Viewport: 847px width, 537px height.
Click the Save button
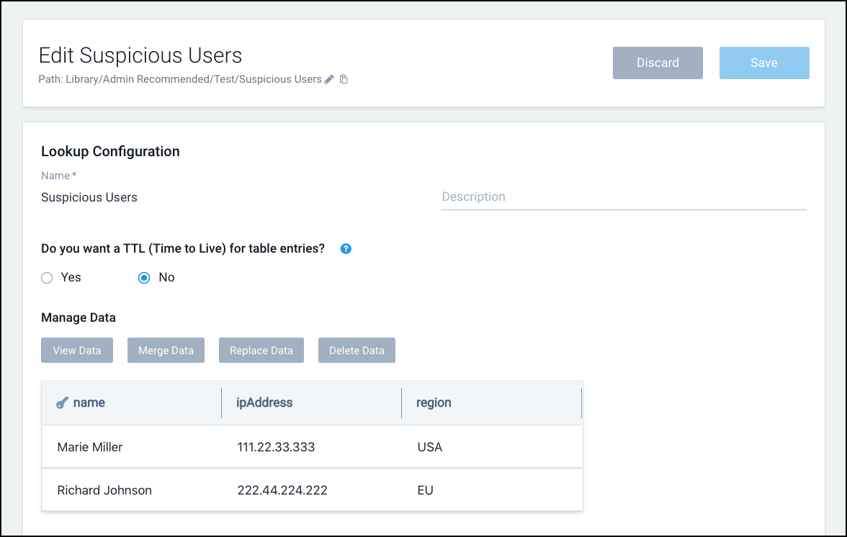[x=764, y=63]
